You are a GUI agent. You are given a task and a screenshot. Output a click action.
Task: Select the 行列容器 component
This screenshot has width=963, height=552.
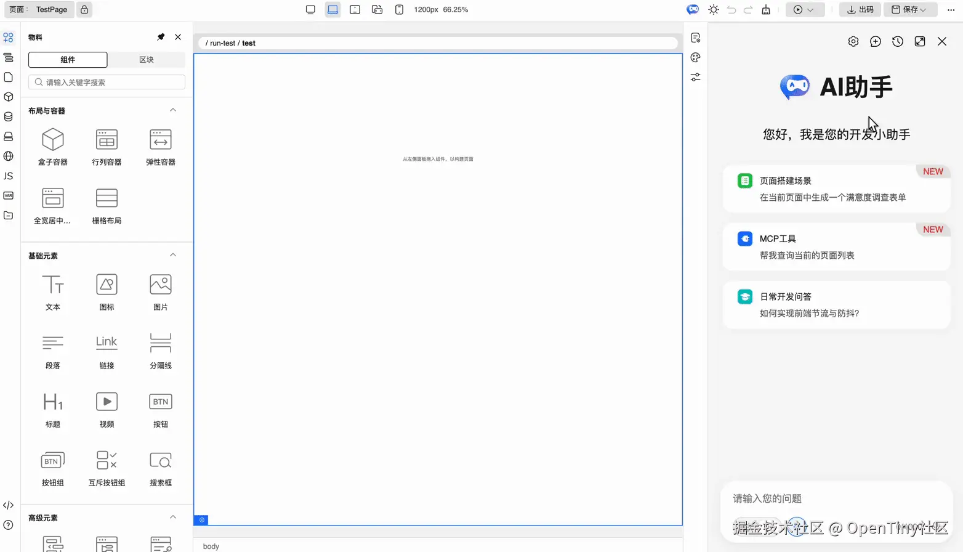coord(107,147)
